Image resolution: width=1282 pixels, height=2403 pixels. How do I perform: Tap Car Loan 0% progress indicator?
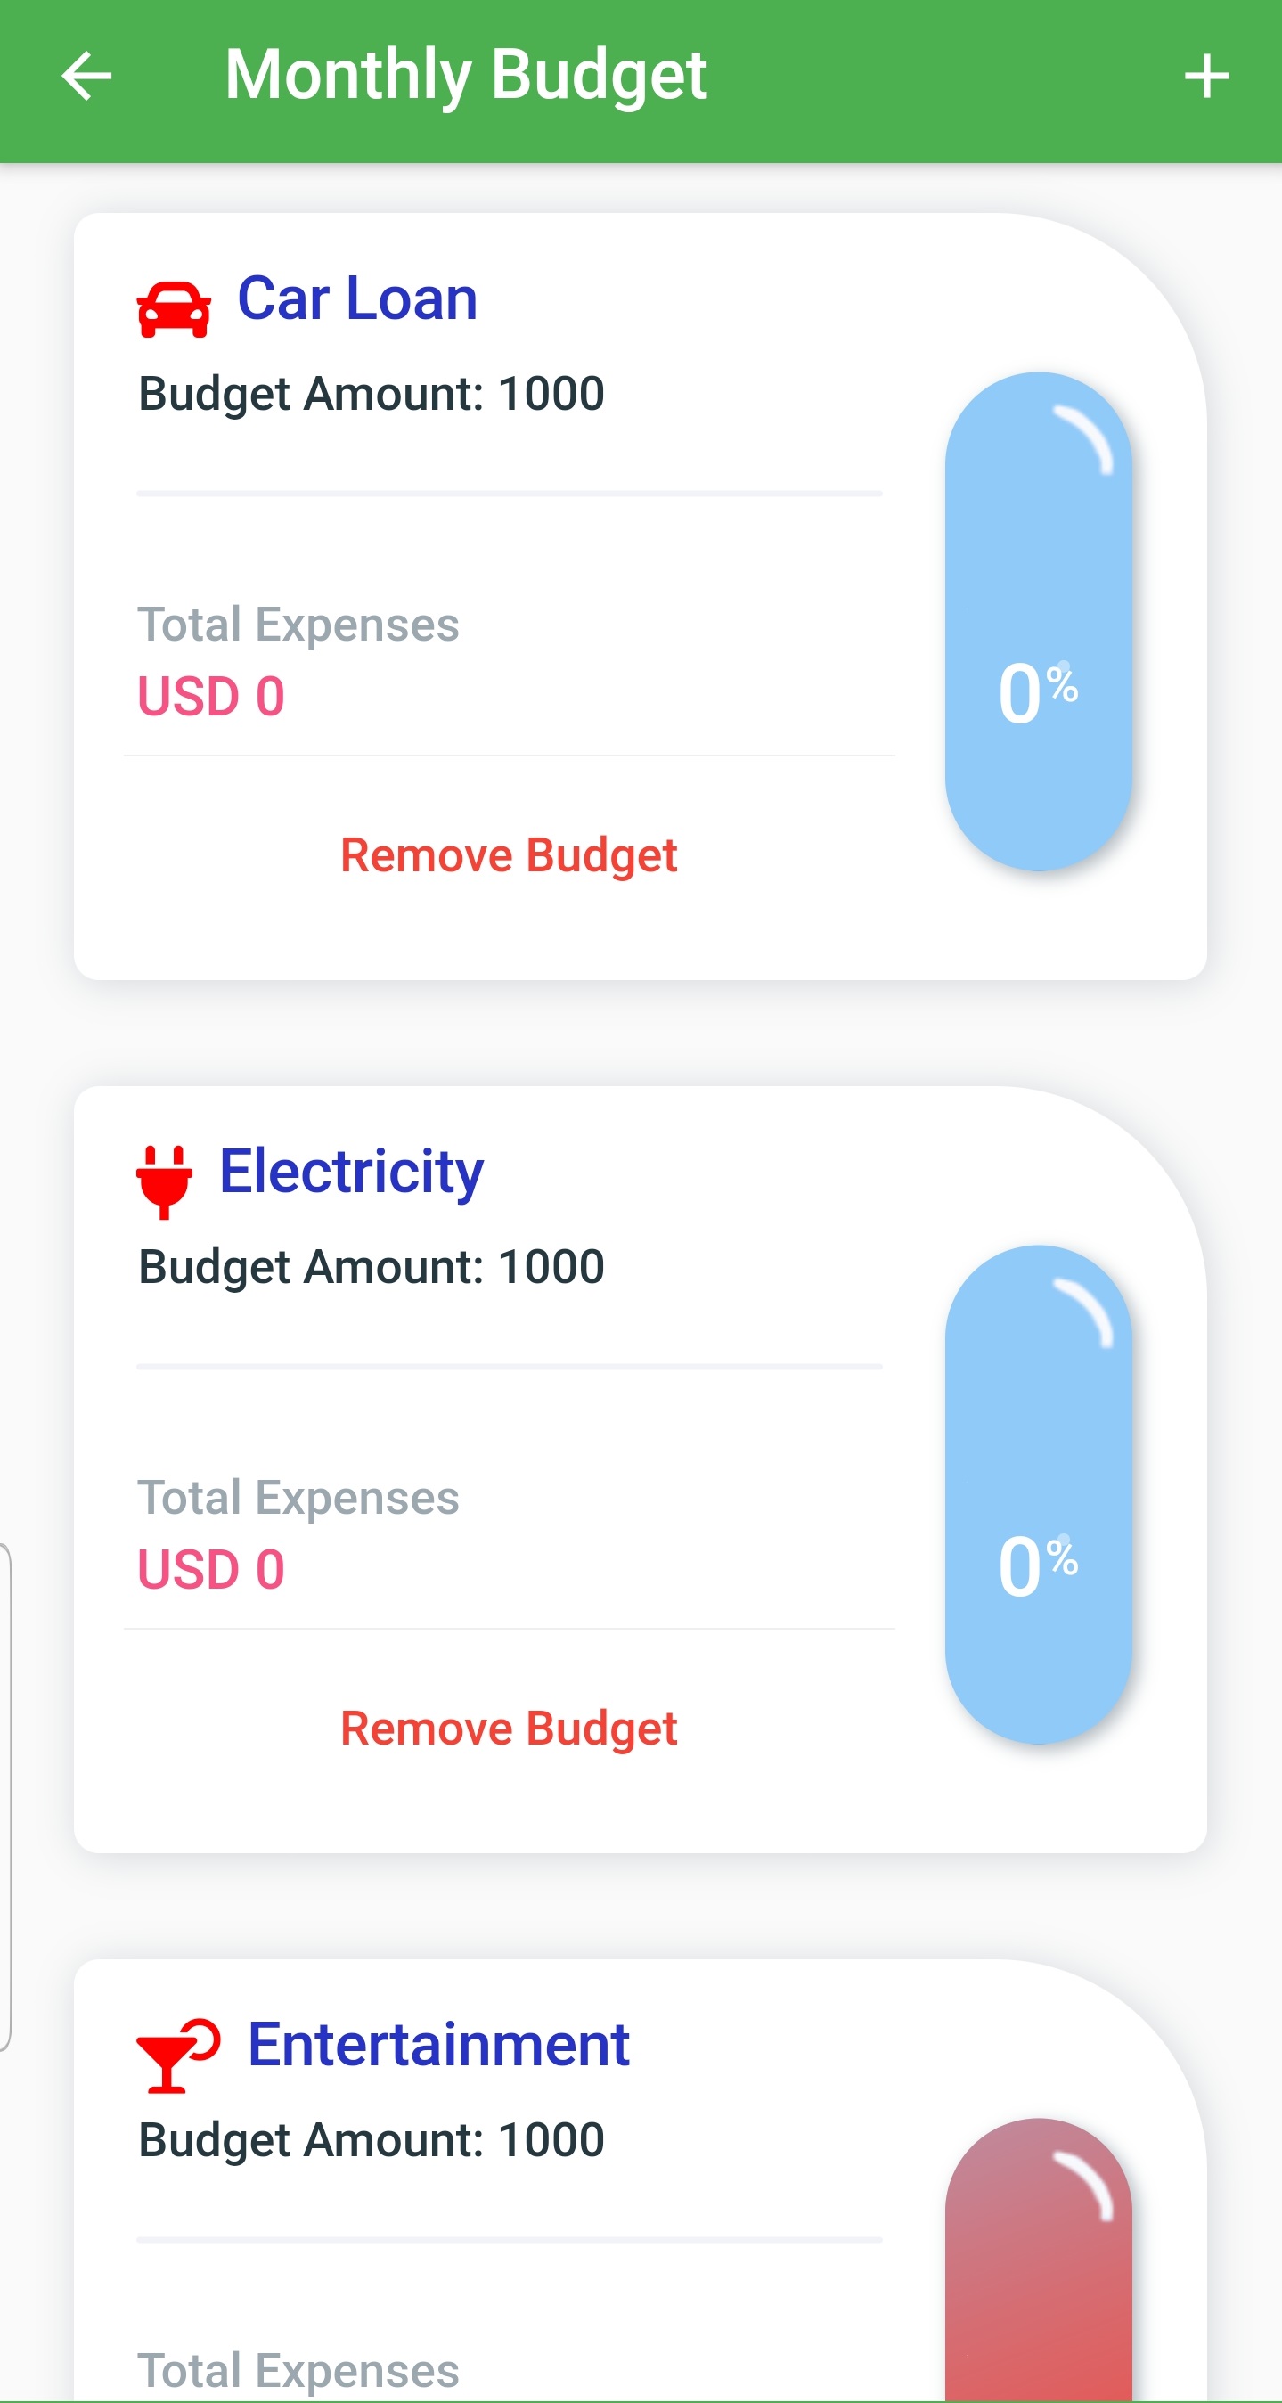[x=1039, y=622]
